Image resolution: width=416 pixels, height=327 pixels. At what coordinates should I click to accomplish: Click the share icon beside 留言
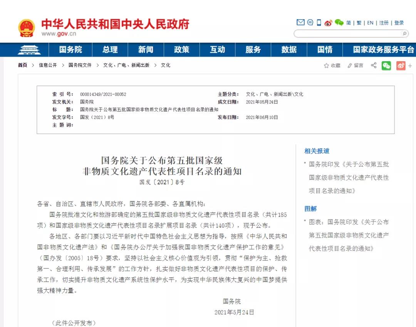coord(374,65)
